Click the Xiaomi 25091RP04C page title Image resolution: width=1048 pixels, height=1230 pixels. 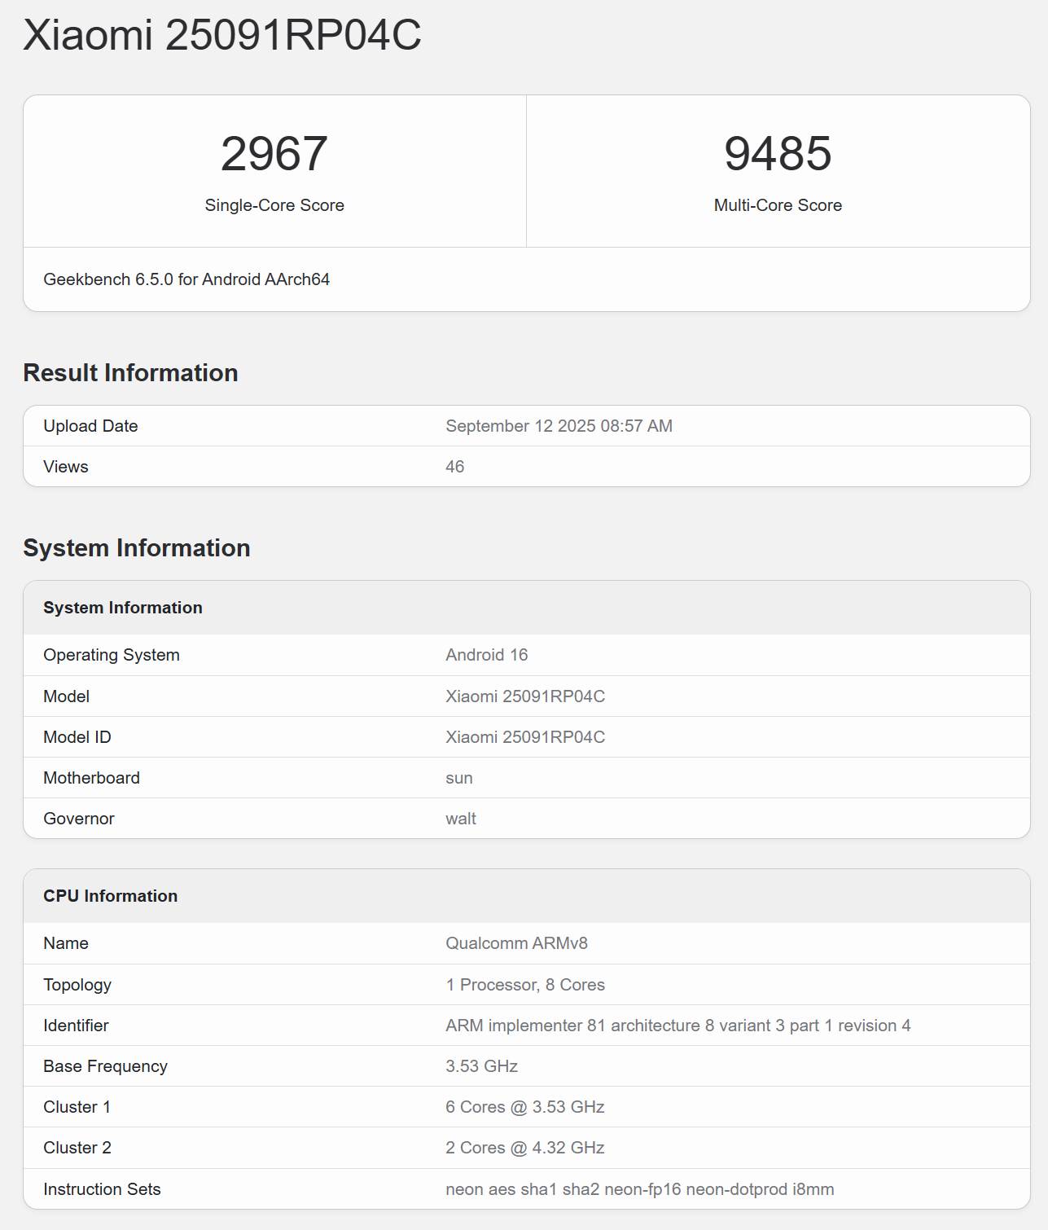pyautogui.click(x=221, y=35)
